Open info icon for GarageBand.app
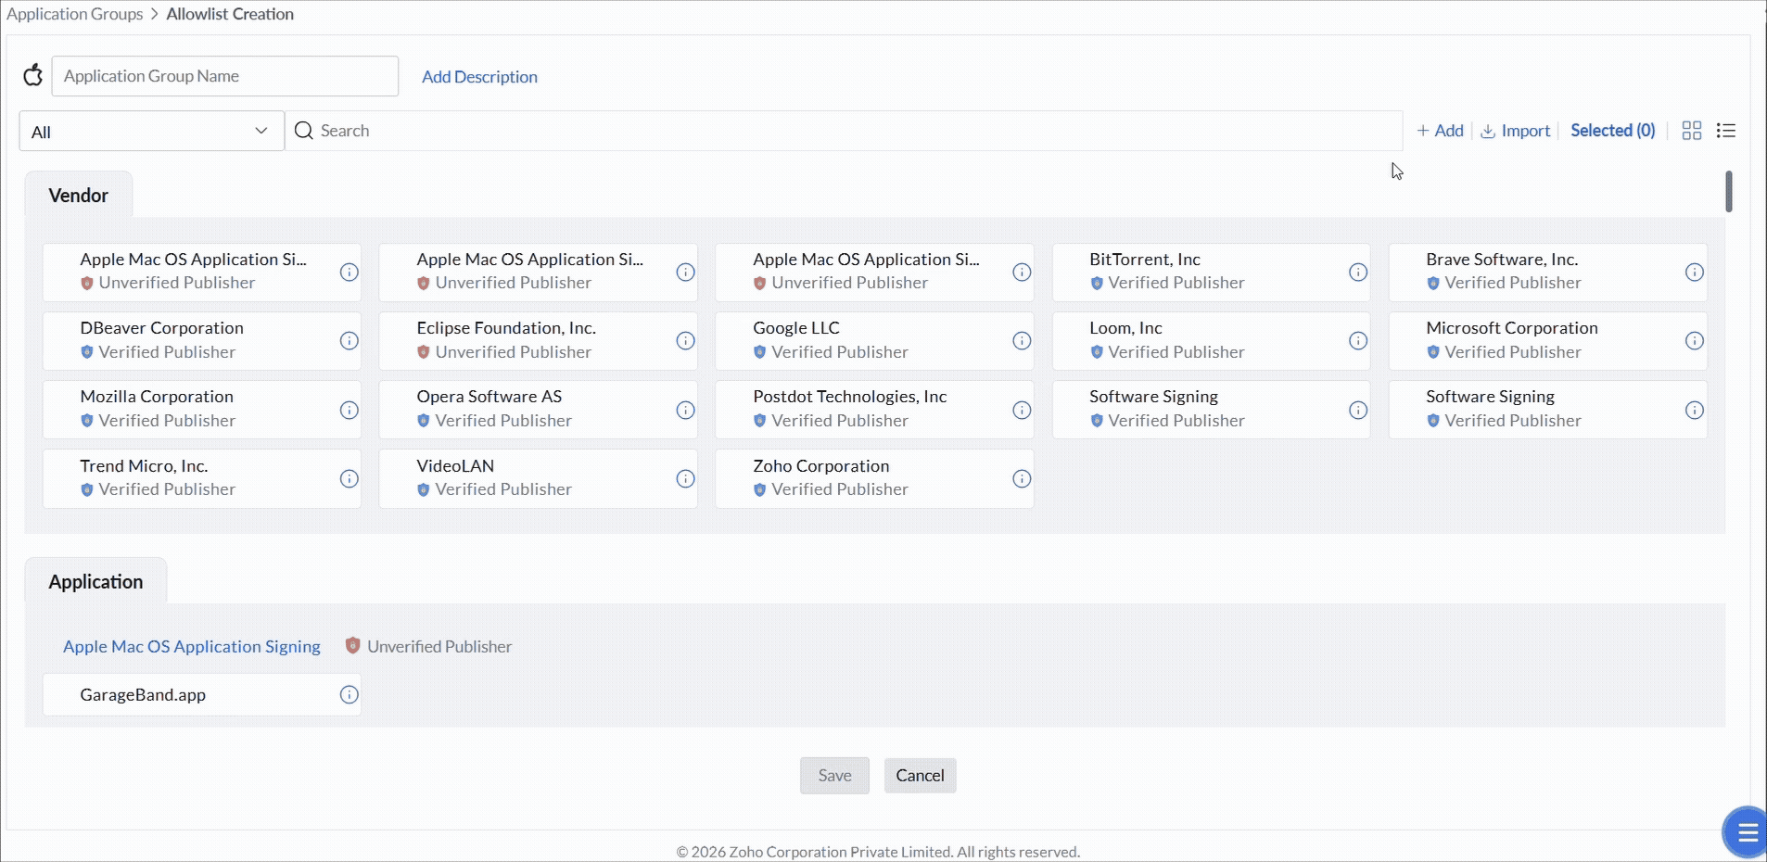 pos(350,694)
